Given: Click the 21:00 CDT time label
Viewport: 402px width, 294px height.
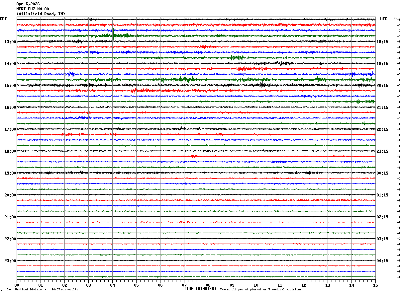Looking at the screenshot, I should [x=10, y=217].
